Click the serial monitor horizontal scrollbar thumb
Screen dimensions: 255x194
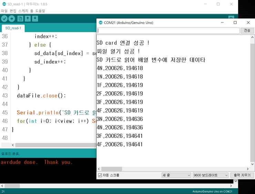pyautogui.click(x=112, y=169)
